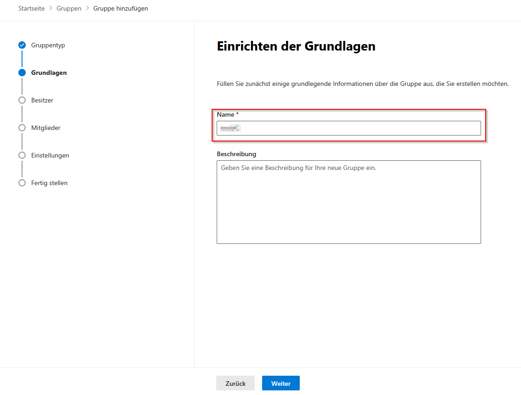Click the filled blue Grundlagen step circle
The image size is (521, 395).
point(22,73)
